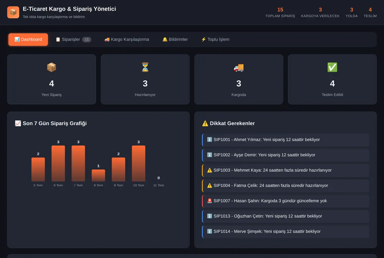
Task: Click the box icon above Yeni Sipariş
Action: [x=52, y=67]
